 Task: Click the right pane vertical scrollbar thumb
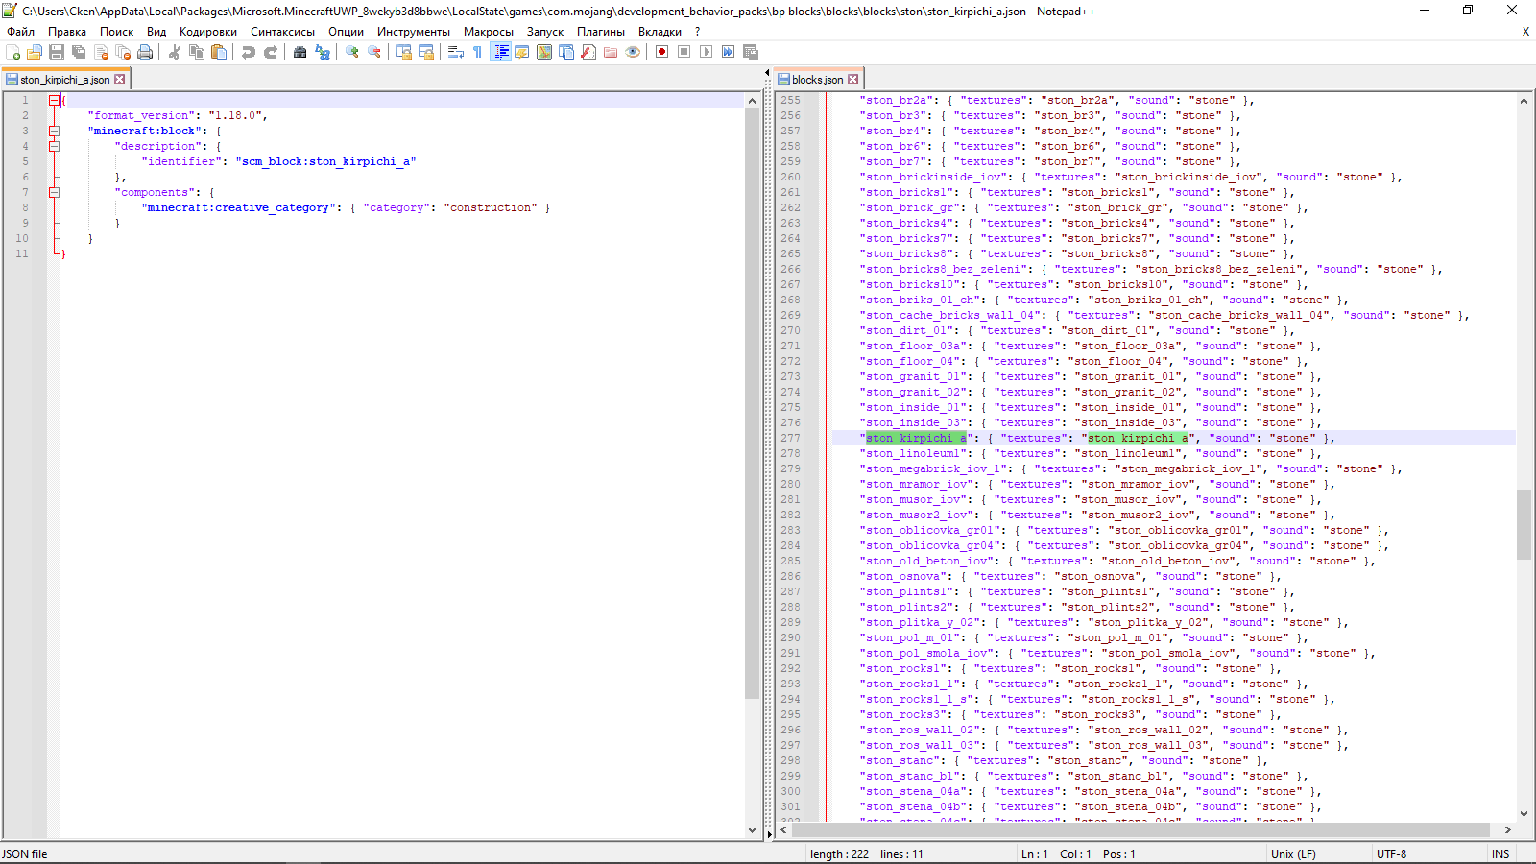point(1524,524)
